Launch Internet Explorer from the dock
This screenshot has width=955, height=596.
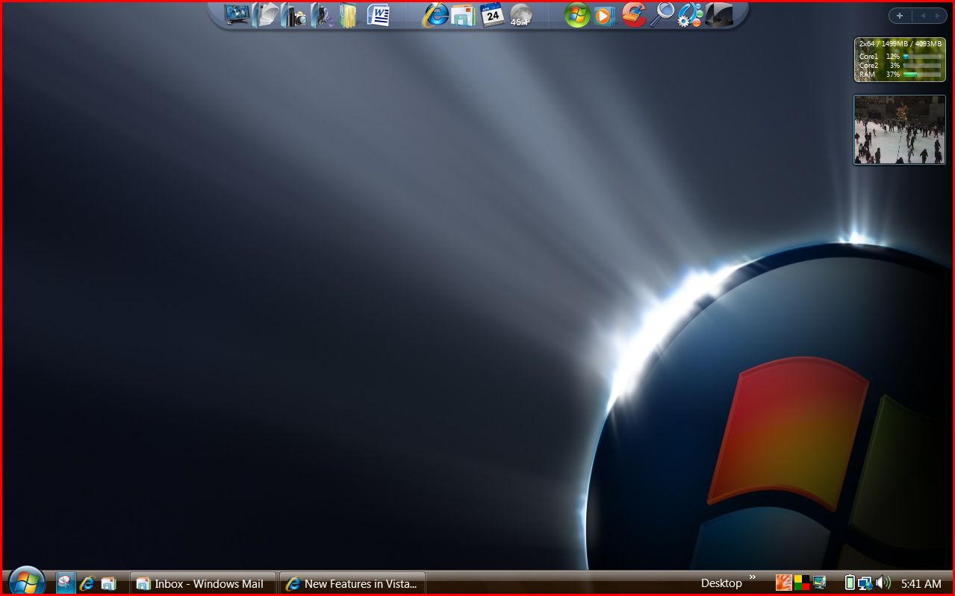pos(435,15)
